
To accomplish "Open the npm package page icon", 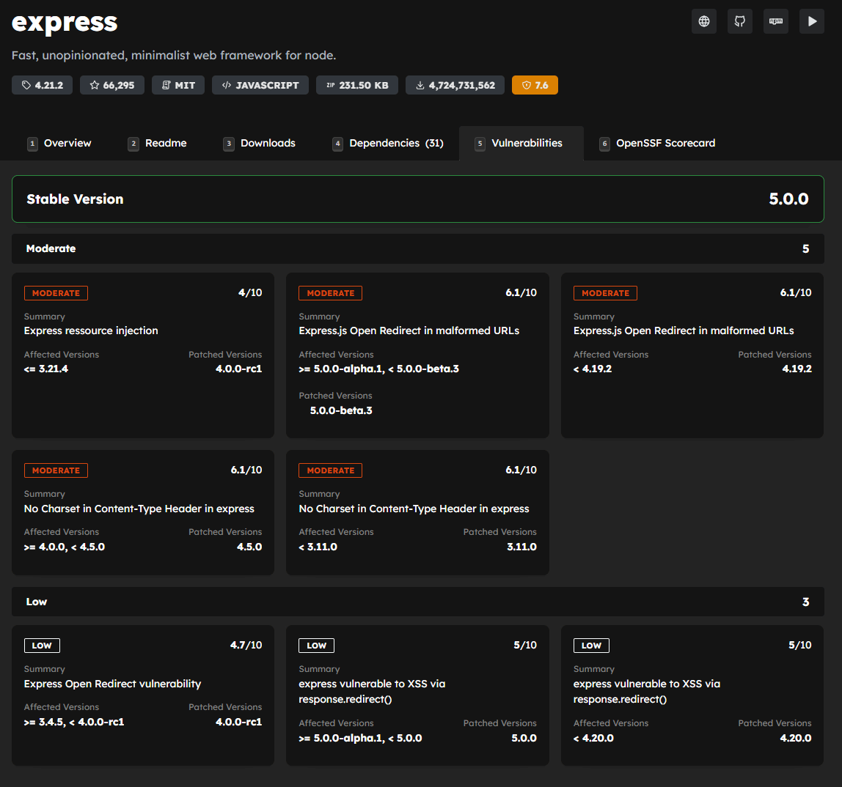I will [775, 21].
